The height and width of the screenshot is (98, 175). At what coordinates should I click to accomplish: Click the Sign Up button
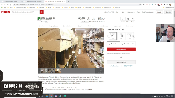pyautogui.click(x=168, y=12)
